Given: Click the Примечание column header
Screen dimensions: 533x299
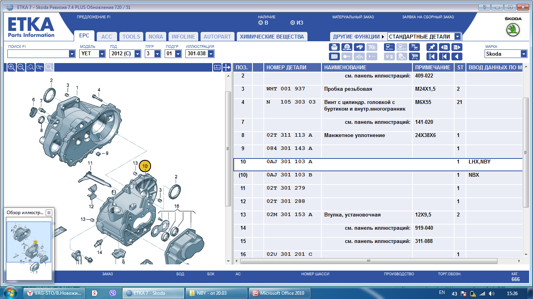Looking at the screenshot, I should tap(434, 67).
